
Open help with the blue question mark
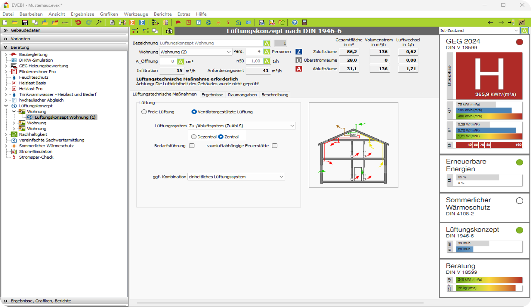point(295,23)
